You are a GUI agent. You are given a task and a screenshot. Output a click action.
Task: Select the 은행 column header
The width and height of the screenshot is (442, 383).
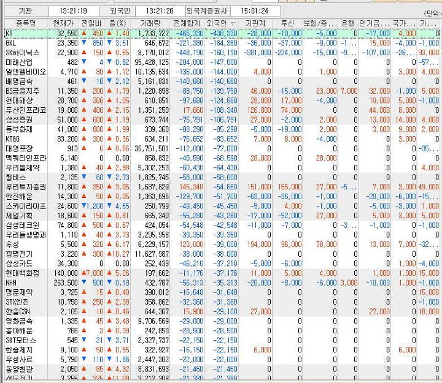(x=348, y=24)
